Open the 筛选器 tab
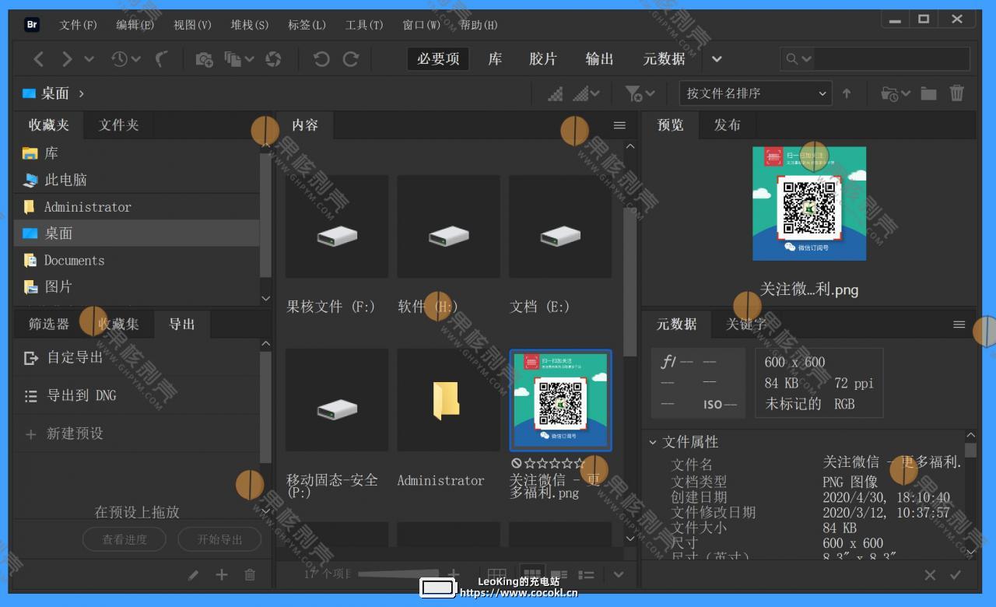 coord(49,325)
